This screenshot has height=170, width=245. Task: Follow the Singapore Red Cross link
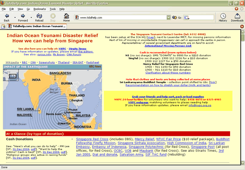click(92, 139)
